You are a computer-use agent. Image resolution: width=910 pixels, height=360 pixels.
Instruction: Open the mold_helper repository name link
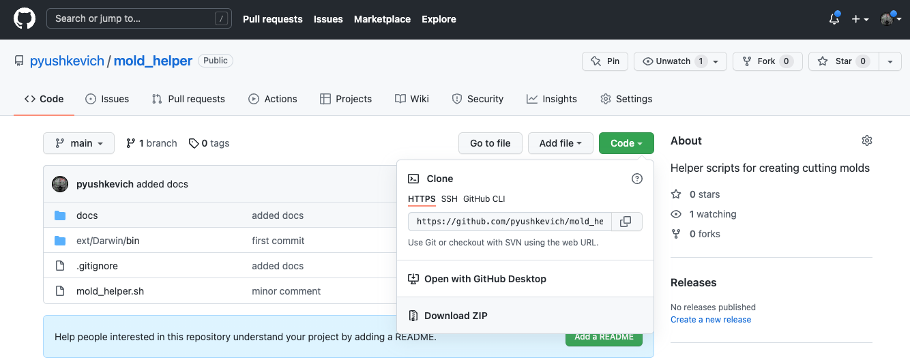pyautogui.click(x=153, y=61)
